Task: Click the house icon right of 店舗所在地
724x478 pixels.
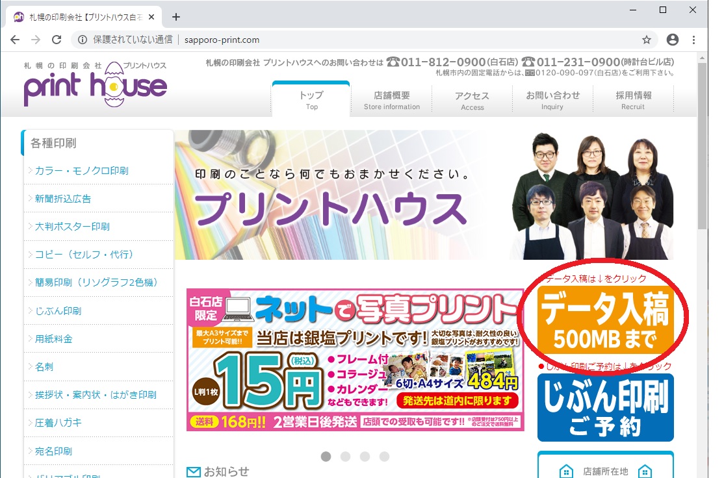Action: 645,472
